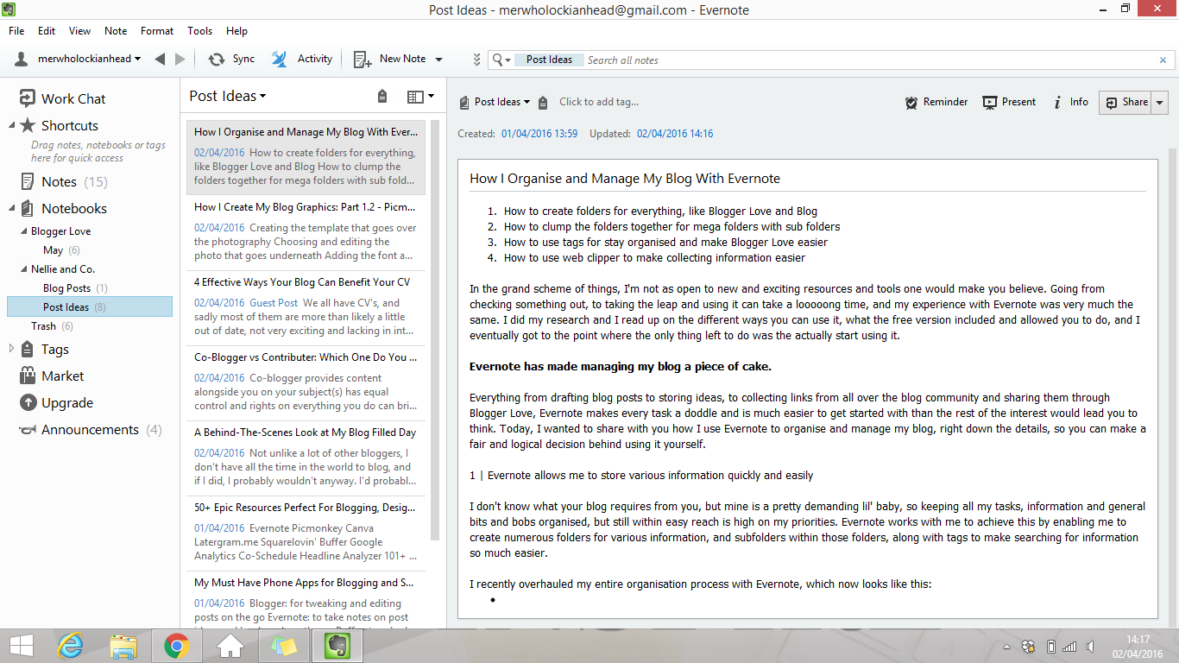Open the note's Post Ideas notebook dropdown
Viewport: 1179px width, 663px height.
coord(502,102)
